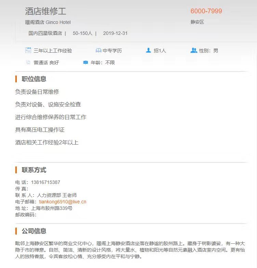Click the work experience calendar icon
This screenshot has height=268, width=257.
click(x=28, y=50)
